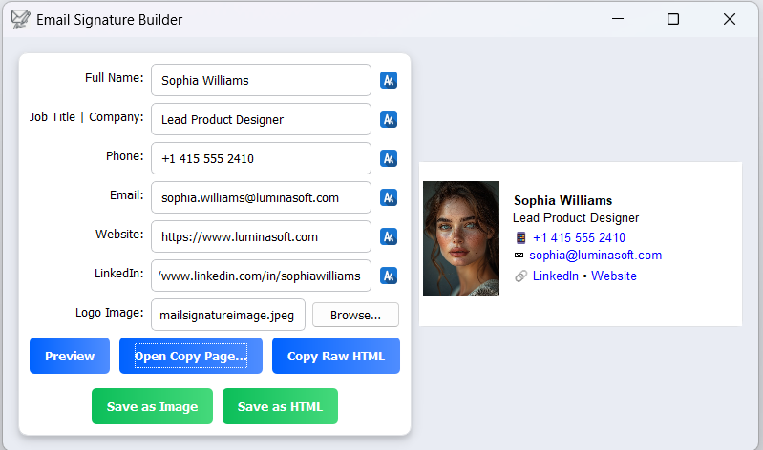This screenshot has height=450, width=763.
Task: Focus the Website URL input field
Action: pyautogui.click(x=261, y=236)
